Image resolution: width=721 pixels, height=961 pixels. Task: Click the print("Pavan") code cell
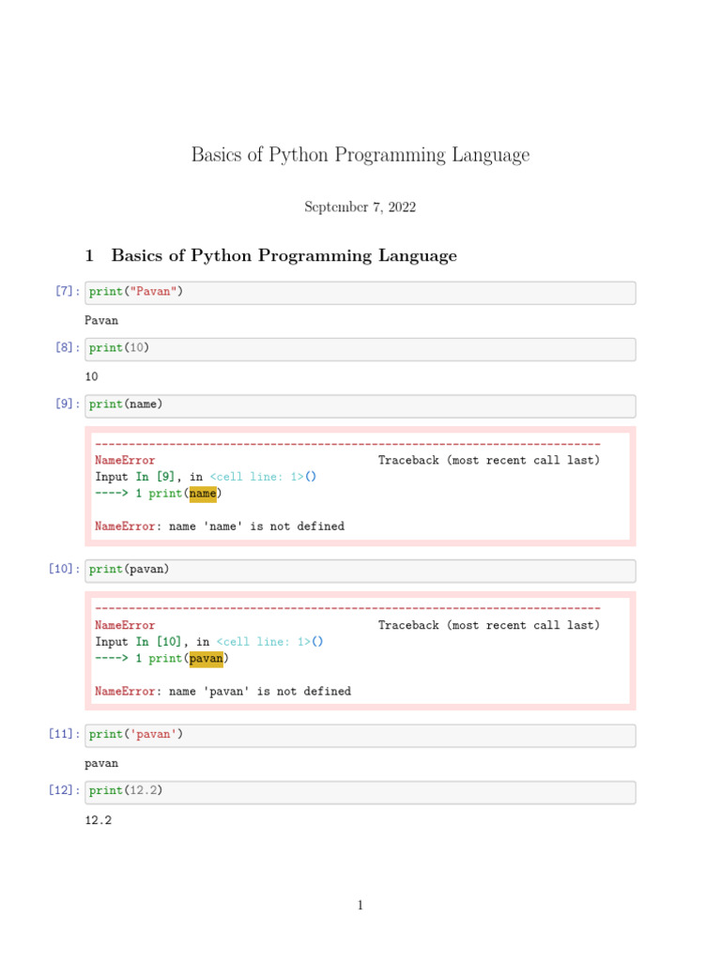tap(360, 292)
